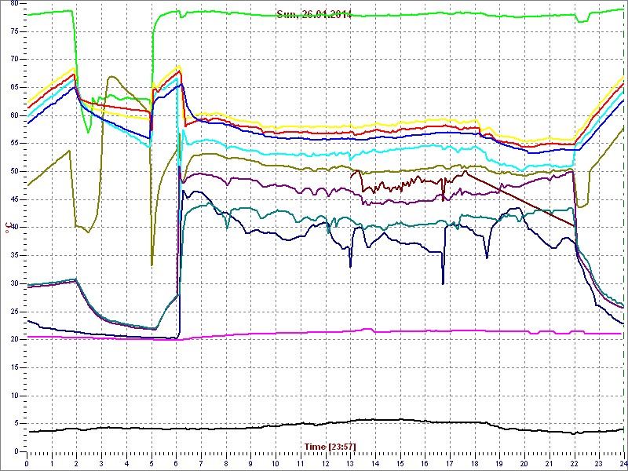Select the 45 label on the temperature axis

14,199
